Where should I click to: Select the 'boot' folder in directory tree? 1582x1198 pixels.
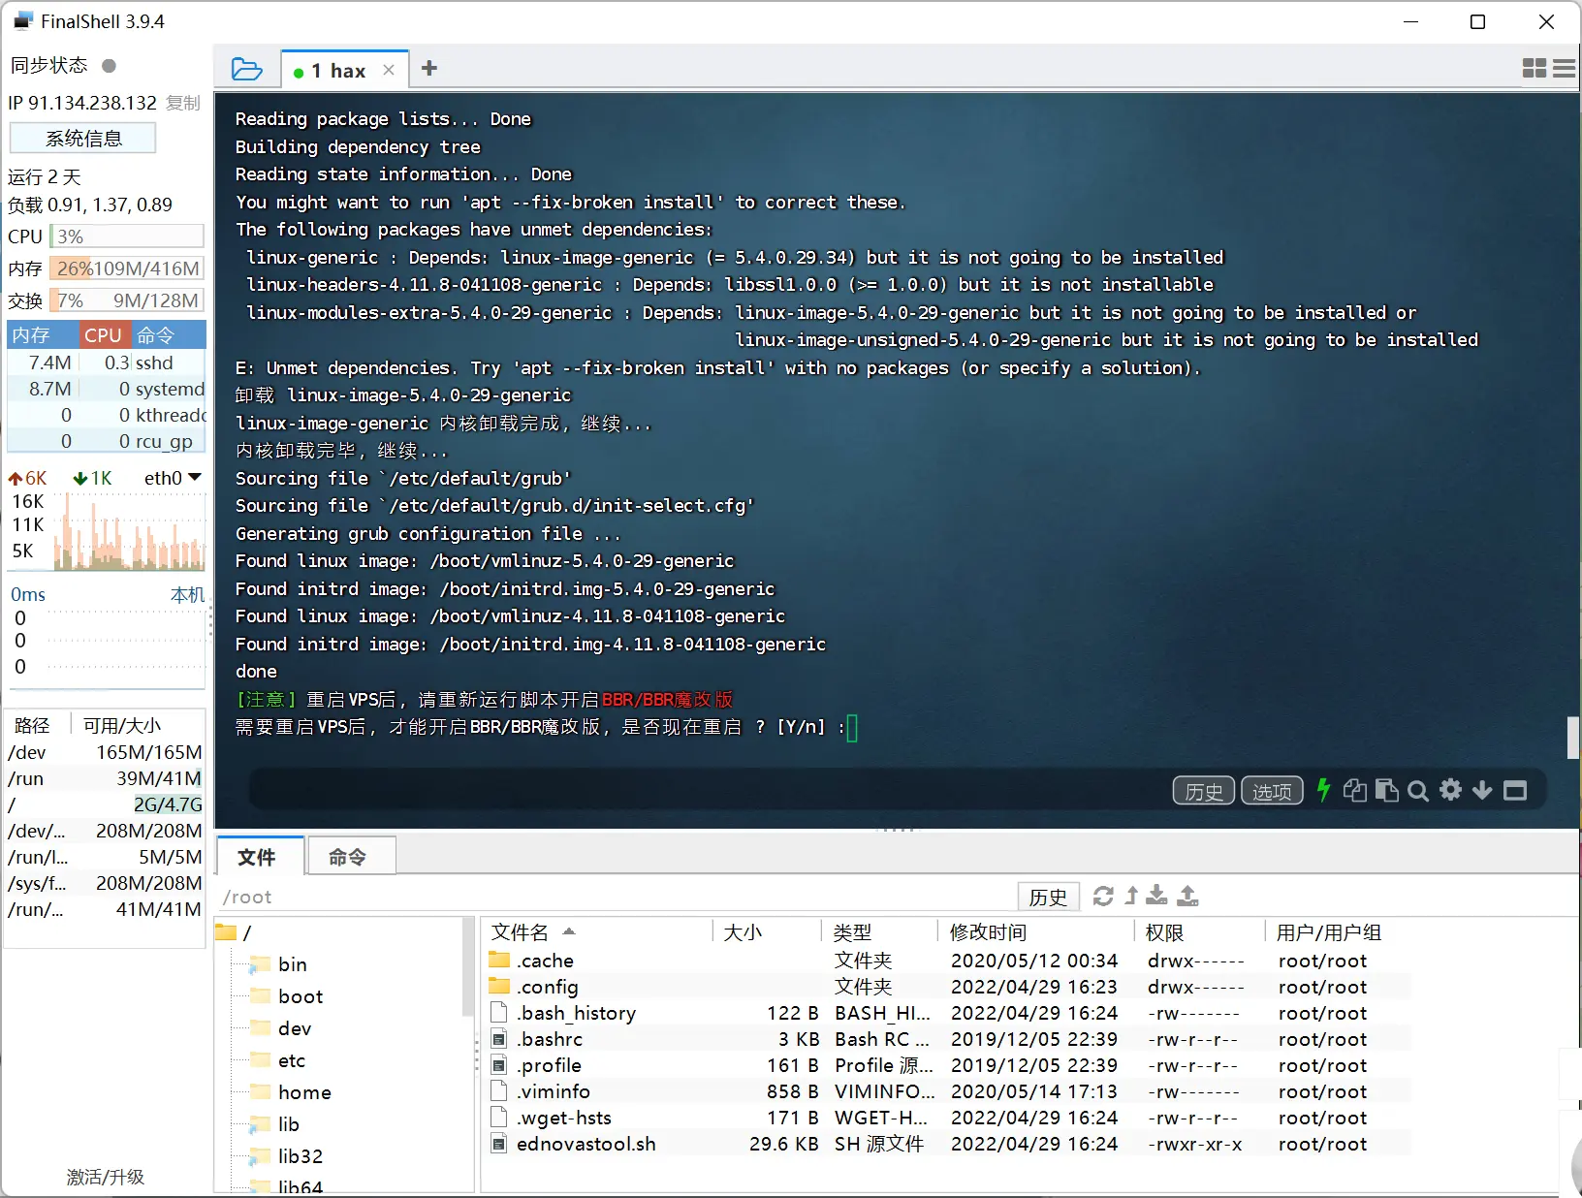click(x=301, y=996)
